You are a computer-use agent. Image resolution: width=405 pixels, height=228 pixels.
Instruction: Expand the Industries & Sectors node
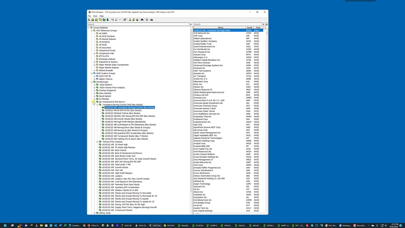[x=94, y=62]
